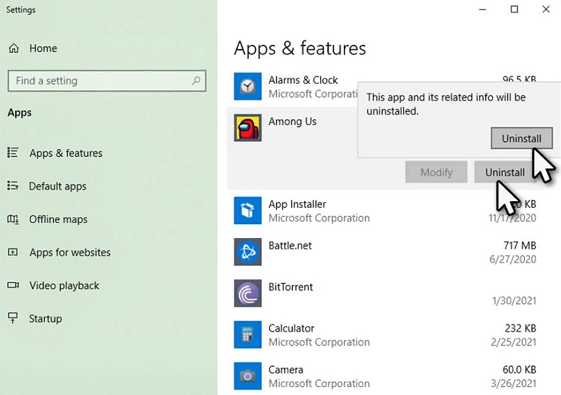Click the 717 MB size of Battle.net
Image resolution: width=561 pixels, height=395 pixels.
519,245
